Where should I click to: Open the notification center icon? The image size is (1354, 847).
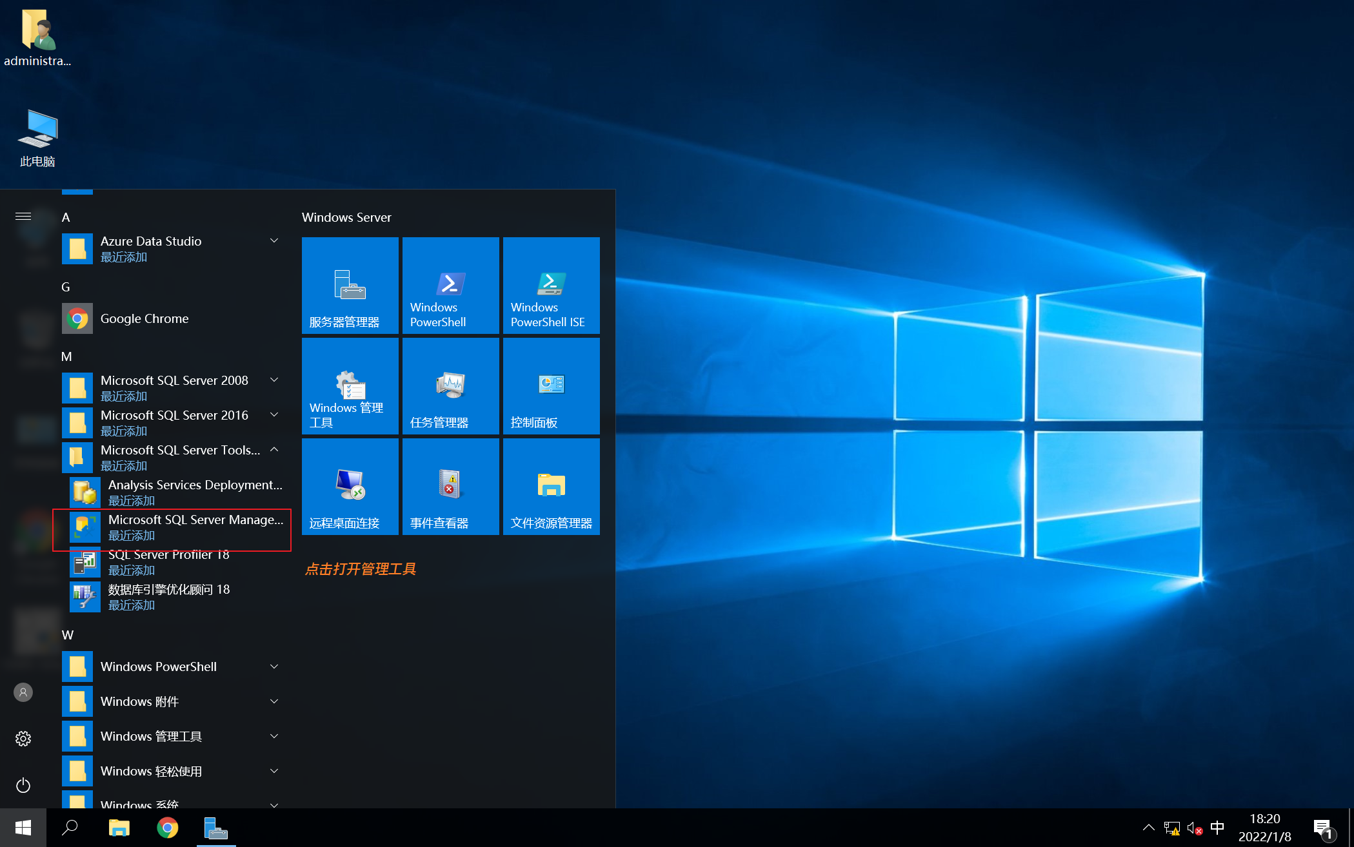[1324, 828]
